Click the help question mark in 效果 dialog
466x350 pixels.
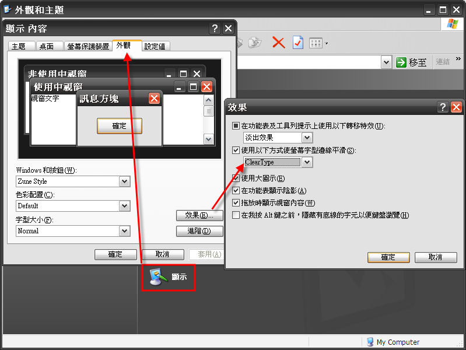(443, 107)
